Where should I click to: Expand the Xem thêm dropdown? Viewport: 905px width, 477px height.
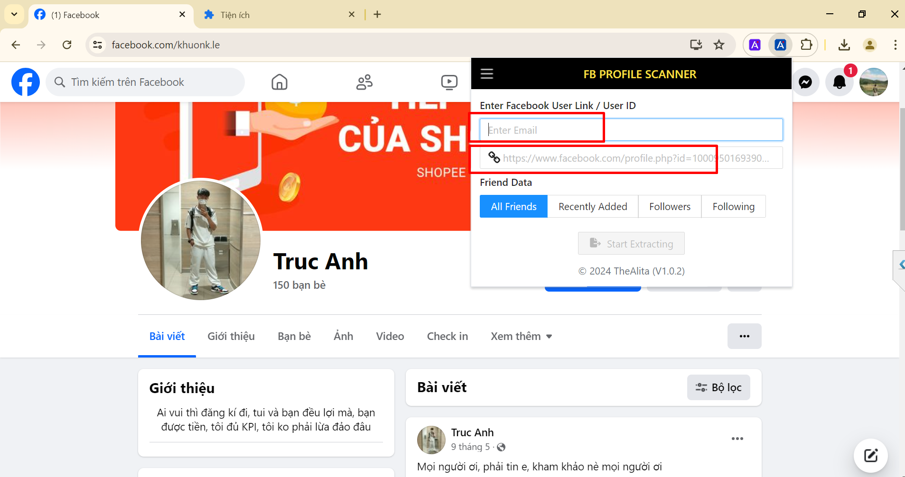(521, 336)
